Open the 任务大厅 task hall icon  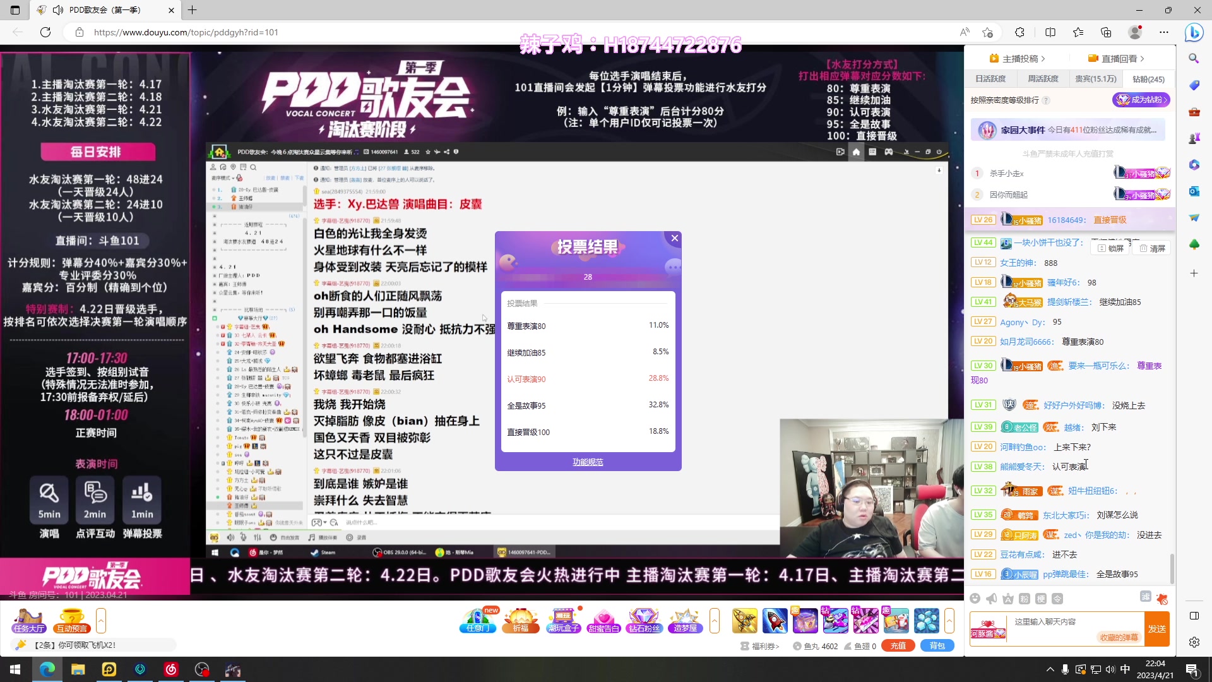pos(29,621)
